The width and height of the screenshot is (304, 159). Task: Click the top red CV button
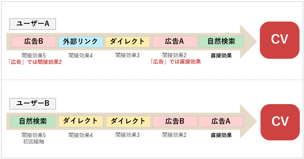click(x=279, y=40)
